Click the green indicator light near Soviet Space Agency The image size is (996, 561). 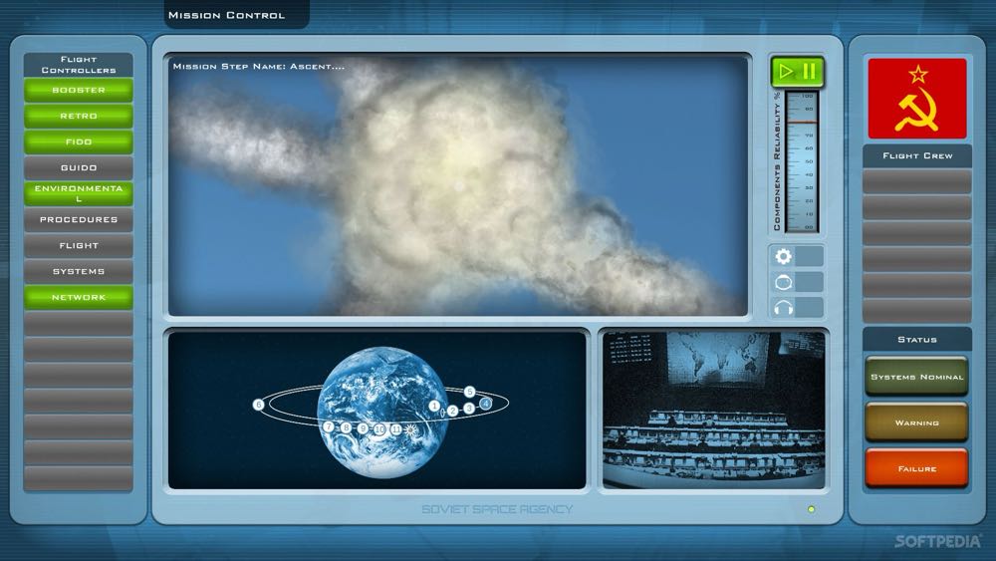coord(811,509)
